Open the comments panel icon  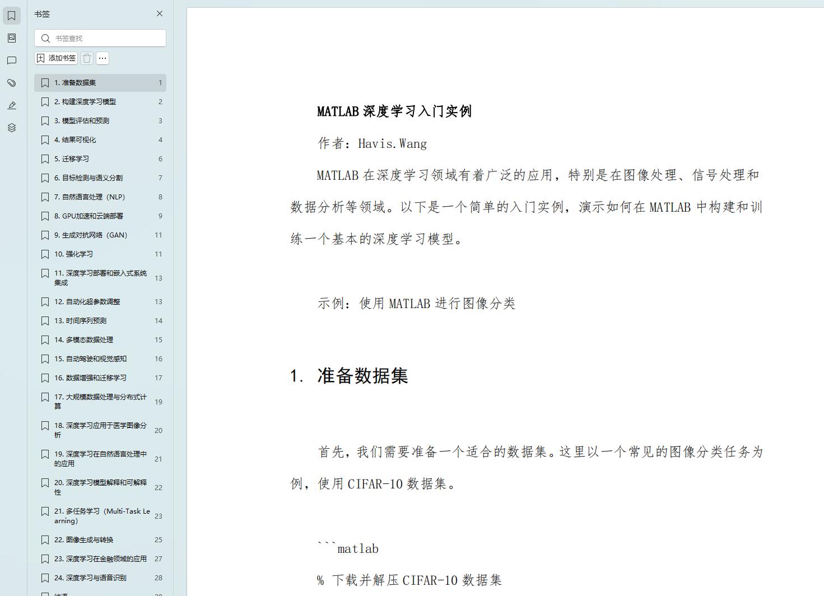coord(11,60)
